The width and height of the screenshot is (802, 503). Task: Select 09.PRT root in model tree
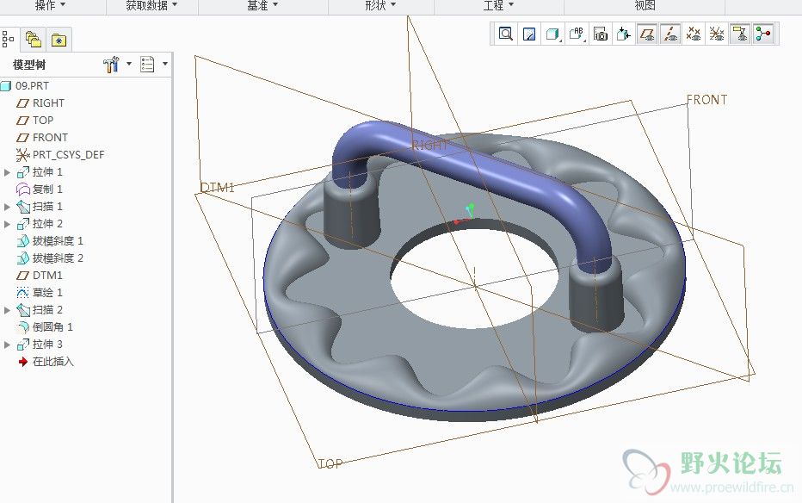click(x=32, y=86)
